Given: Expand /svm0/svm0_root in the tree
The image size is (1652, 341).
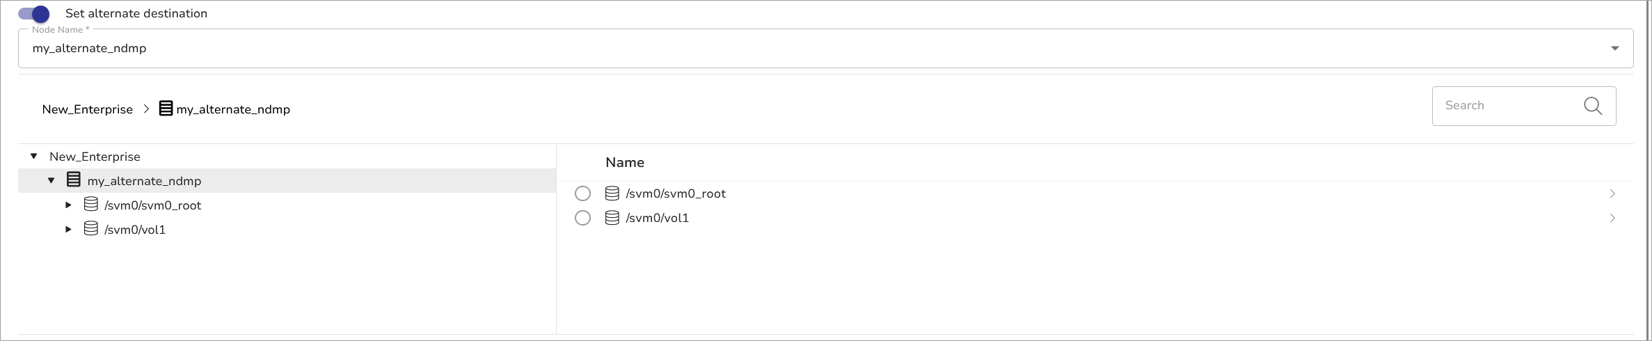Looking at the screenshot, I should coord(68,205).
